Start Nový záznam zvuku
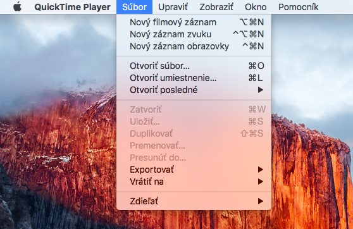Screen dimensions: 353x229 194,34
